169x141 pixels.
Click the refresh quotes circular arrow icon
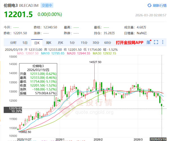(x=149, y=5)
